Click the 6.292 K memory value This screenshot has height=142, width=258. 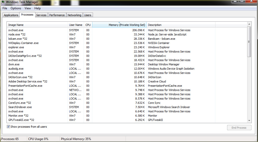click(140, 120)
